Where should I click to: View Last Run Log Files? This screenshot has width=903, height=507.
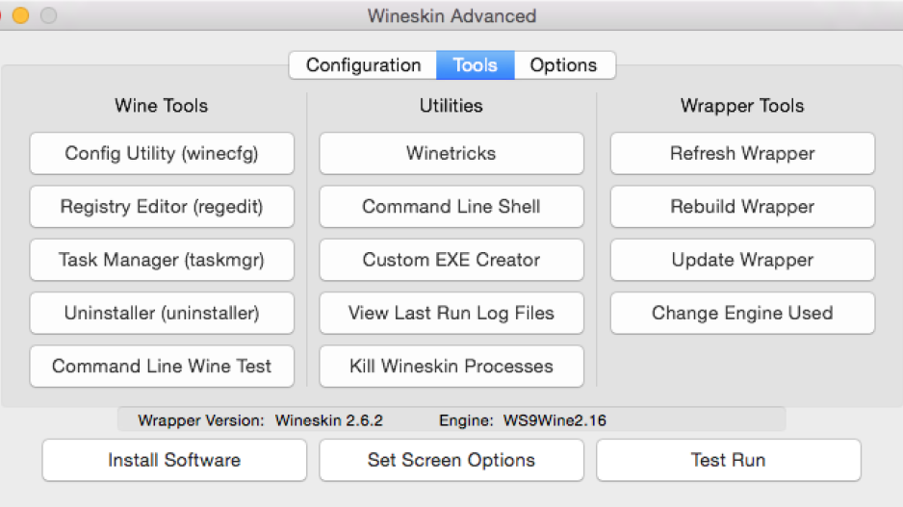(x=451, y=313)
